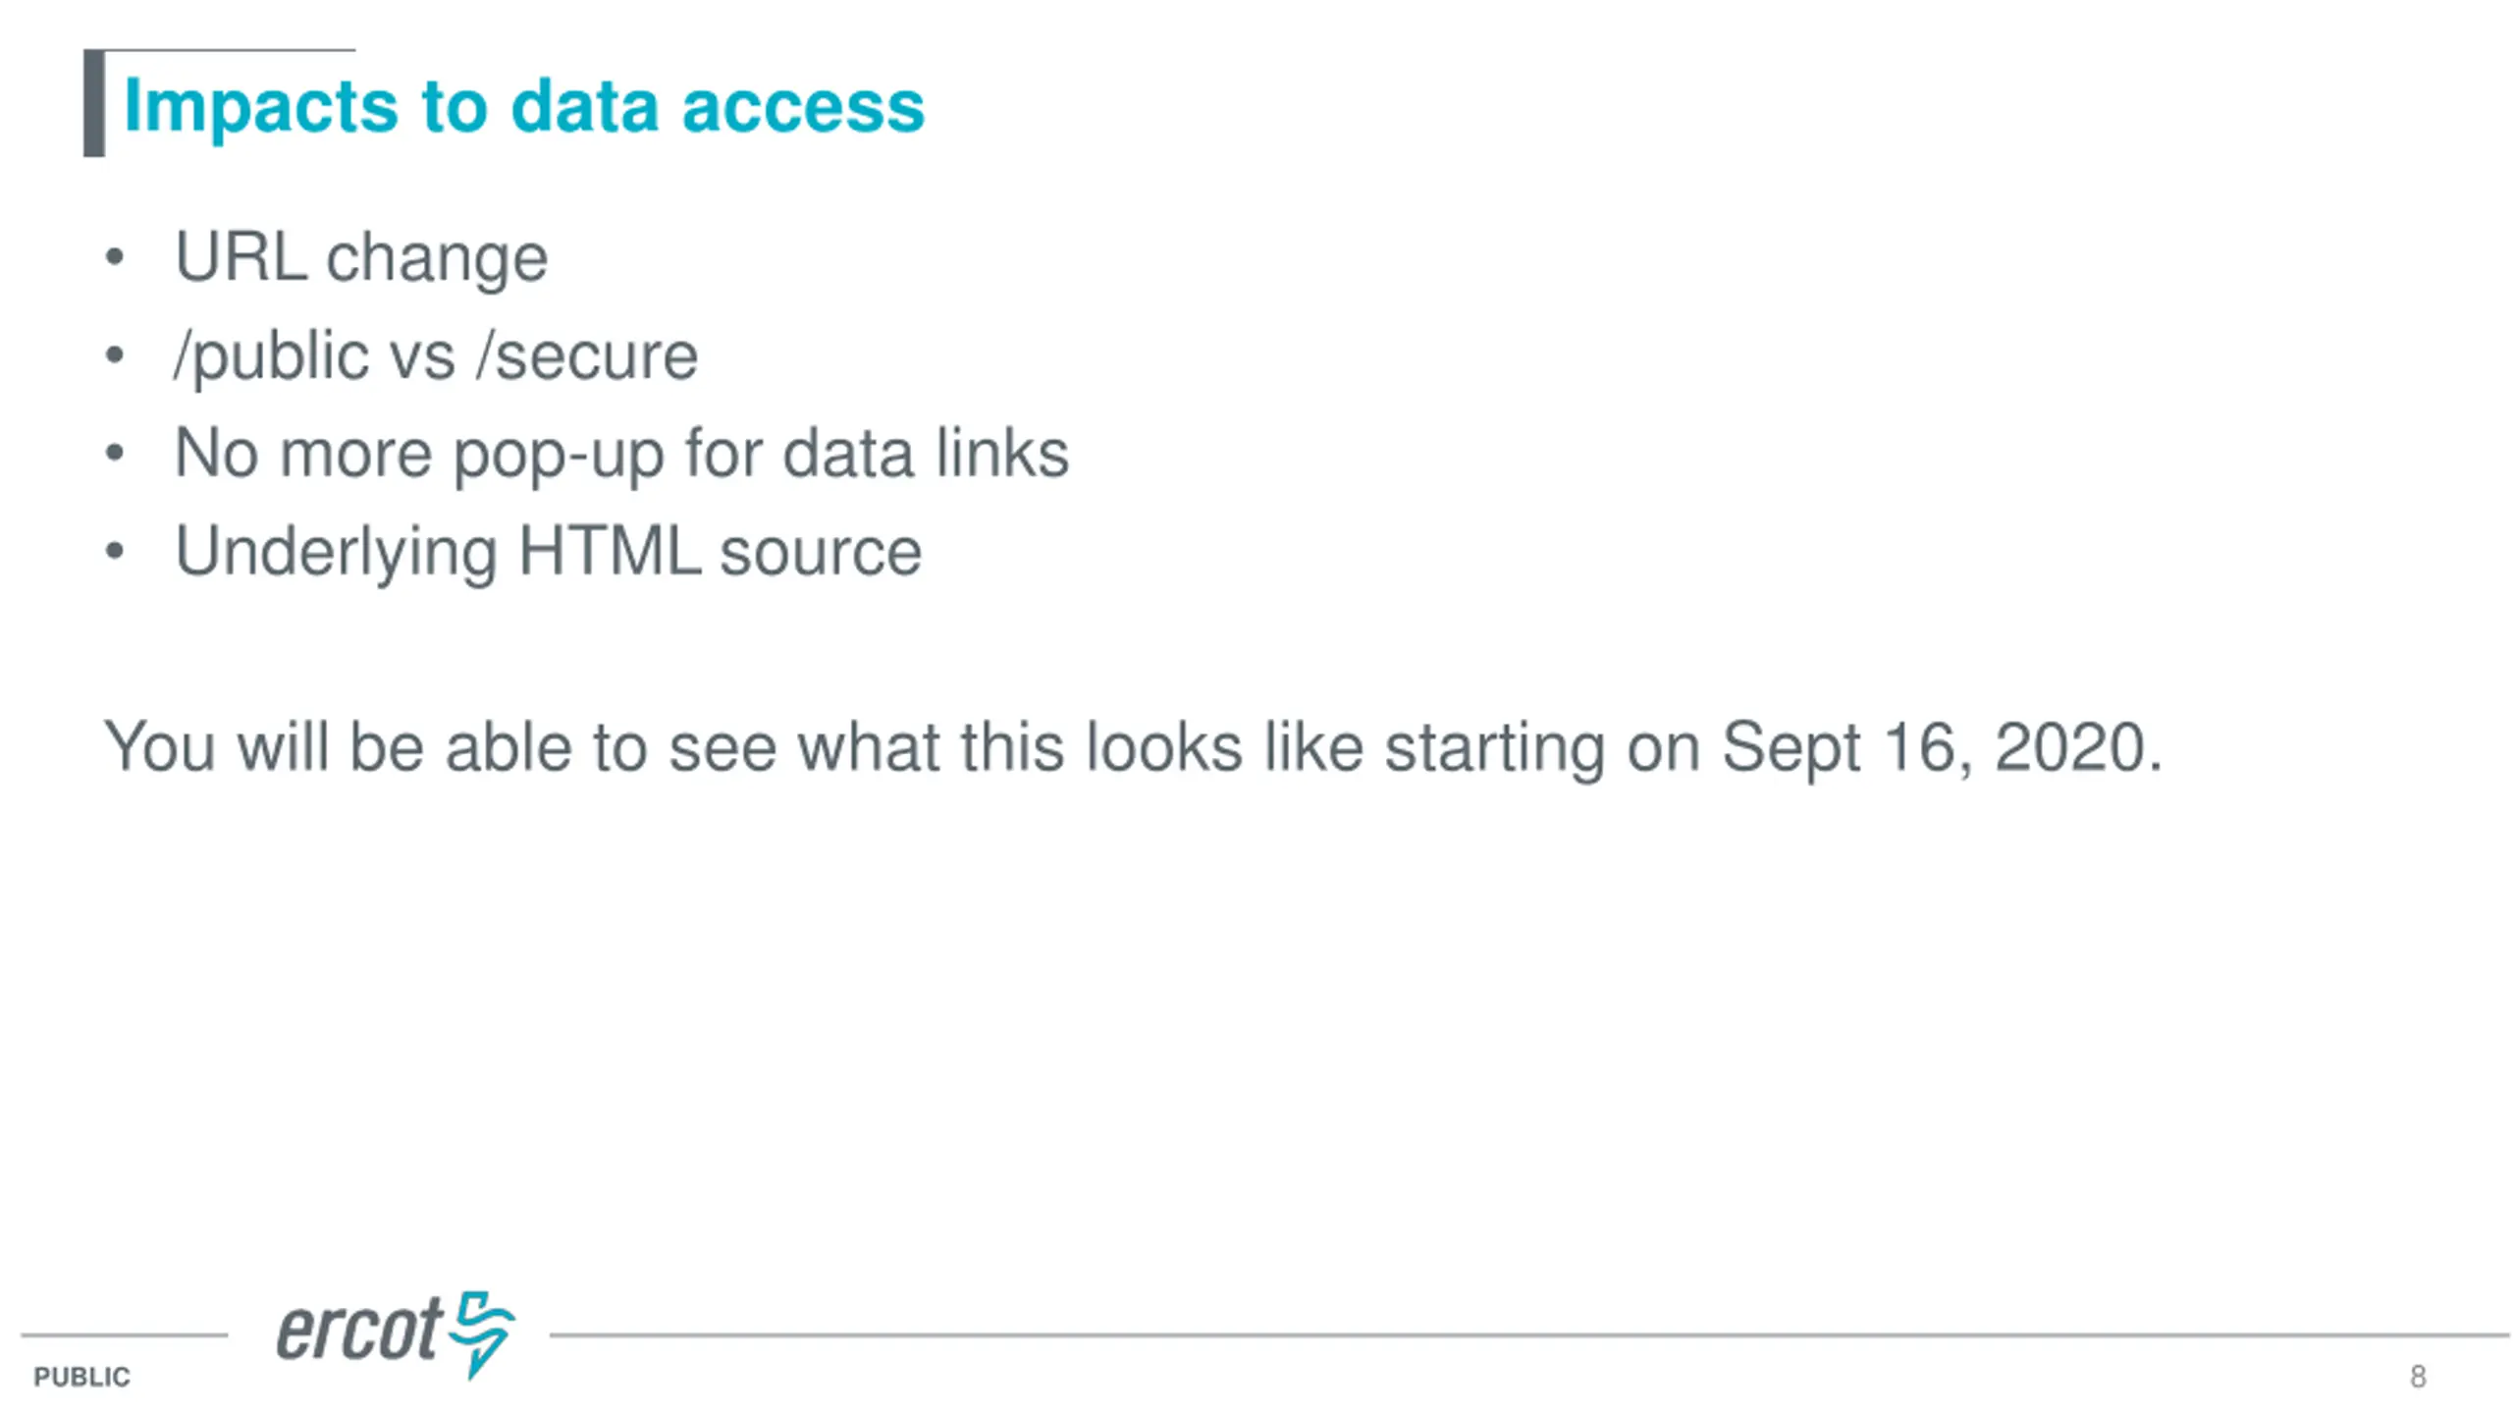Image resolution: width=2513 pixels, height=1414 pixels.
Task: Click the slide page number 8
Action: (x=2418, y=1377)
